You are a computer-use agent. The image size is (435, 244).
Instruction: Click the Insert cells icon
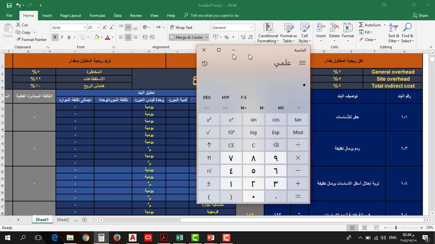click(x=321, y=28)
